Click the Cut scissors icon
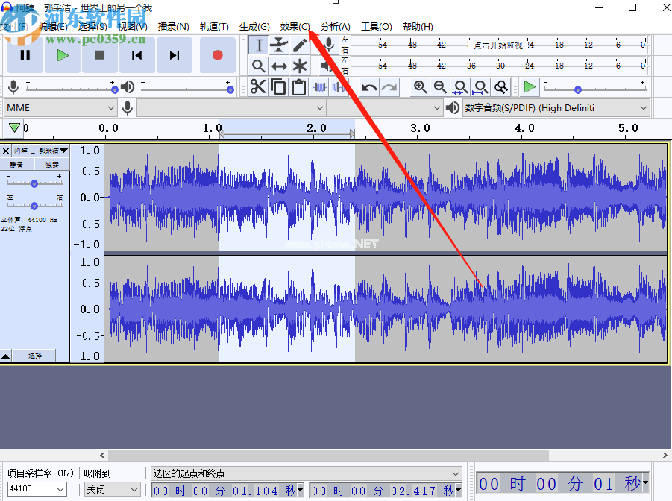The height and width of the screenshot is (501, 672). click(x=258, y=87)
